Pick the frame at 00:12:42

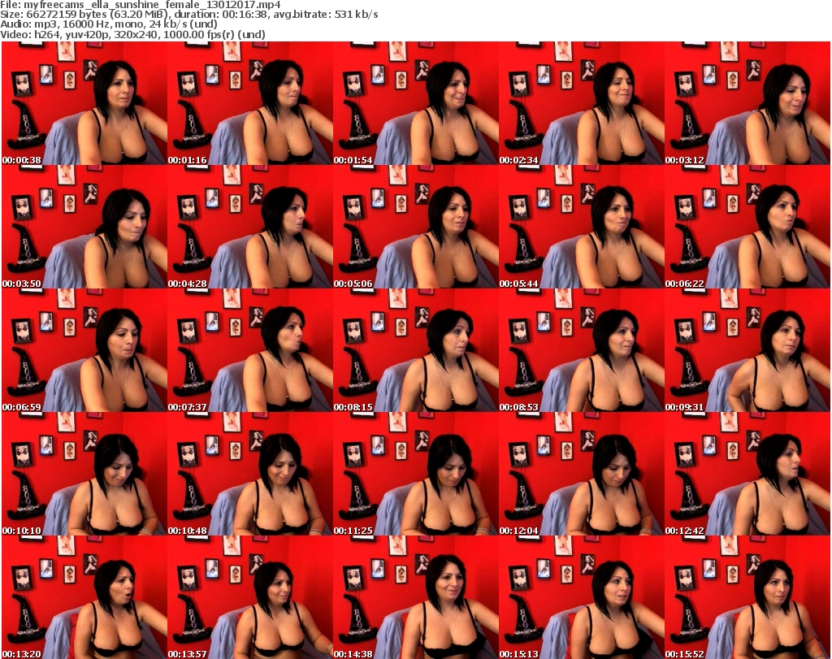747,474
